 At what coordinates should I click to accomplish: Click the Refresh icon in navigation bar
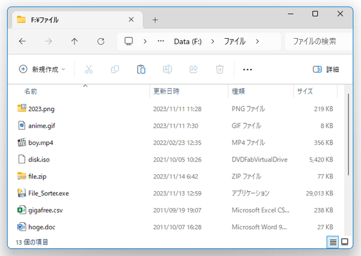tap(101, 41)
